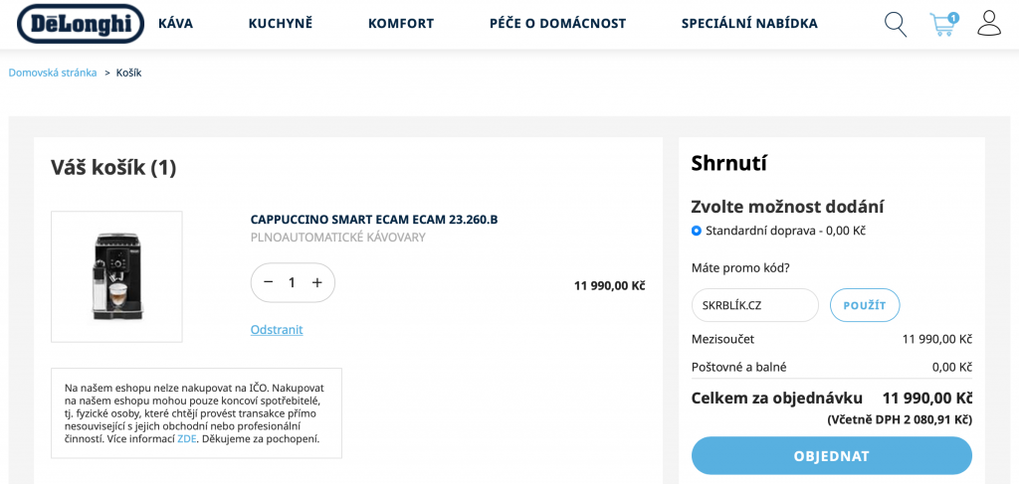
Task: Open the KUCHYNĚ menu
Action: (281, 24)
